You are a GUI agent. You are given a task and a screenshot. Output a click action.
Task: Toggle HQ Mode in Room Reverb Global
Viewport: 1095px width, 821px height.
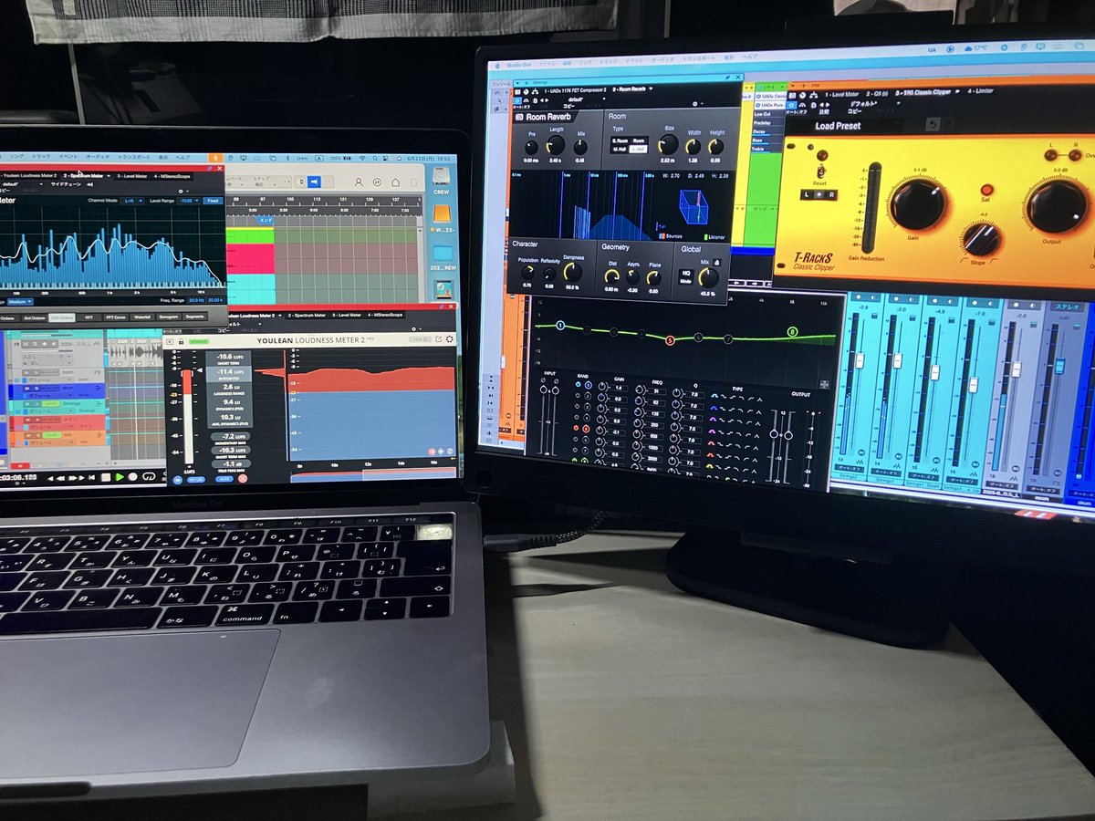pos(685,276)
